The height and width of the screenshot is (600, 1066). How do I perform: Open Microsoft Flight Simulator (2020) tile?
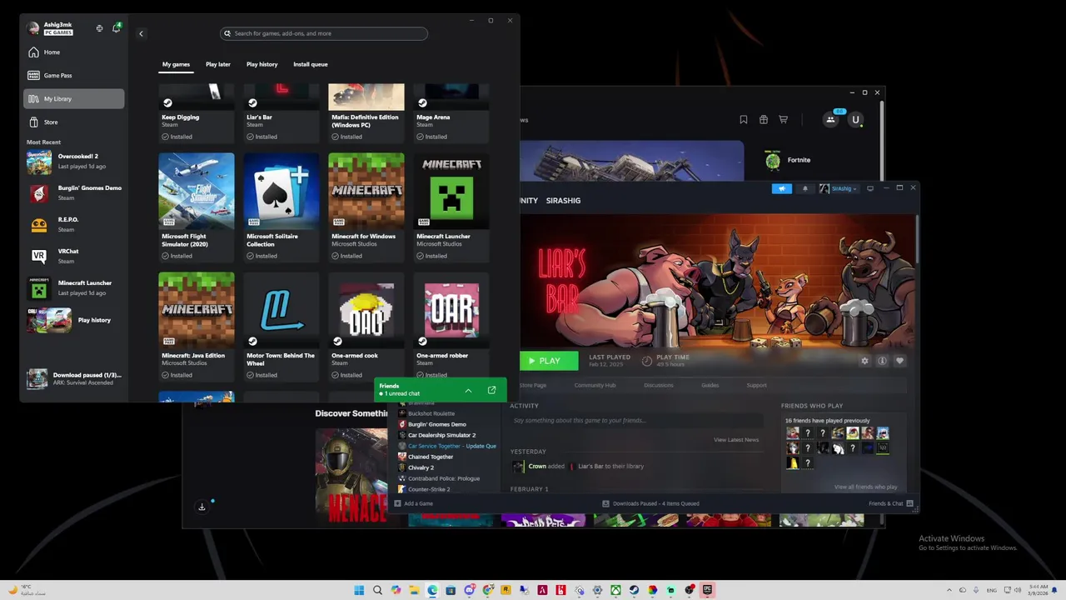click(196, 206)
